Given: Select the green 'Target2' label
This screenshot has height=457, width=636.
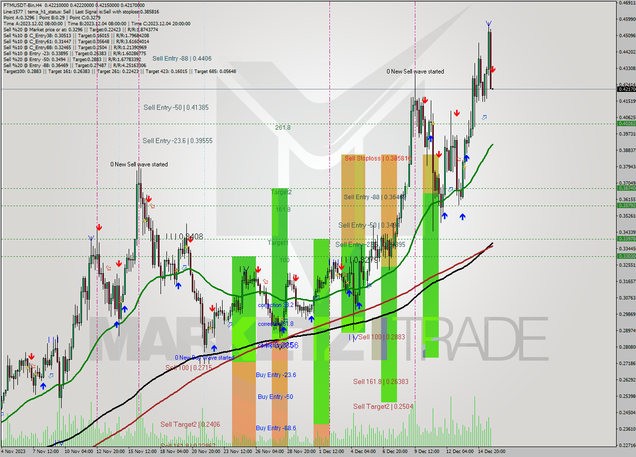Looking at the screenshot, I should (x=281, y=192).
